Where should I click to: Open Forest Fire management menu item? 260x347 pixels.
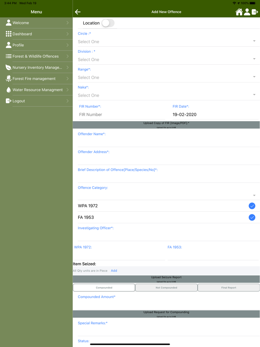[36, 78]
